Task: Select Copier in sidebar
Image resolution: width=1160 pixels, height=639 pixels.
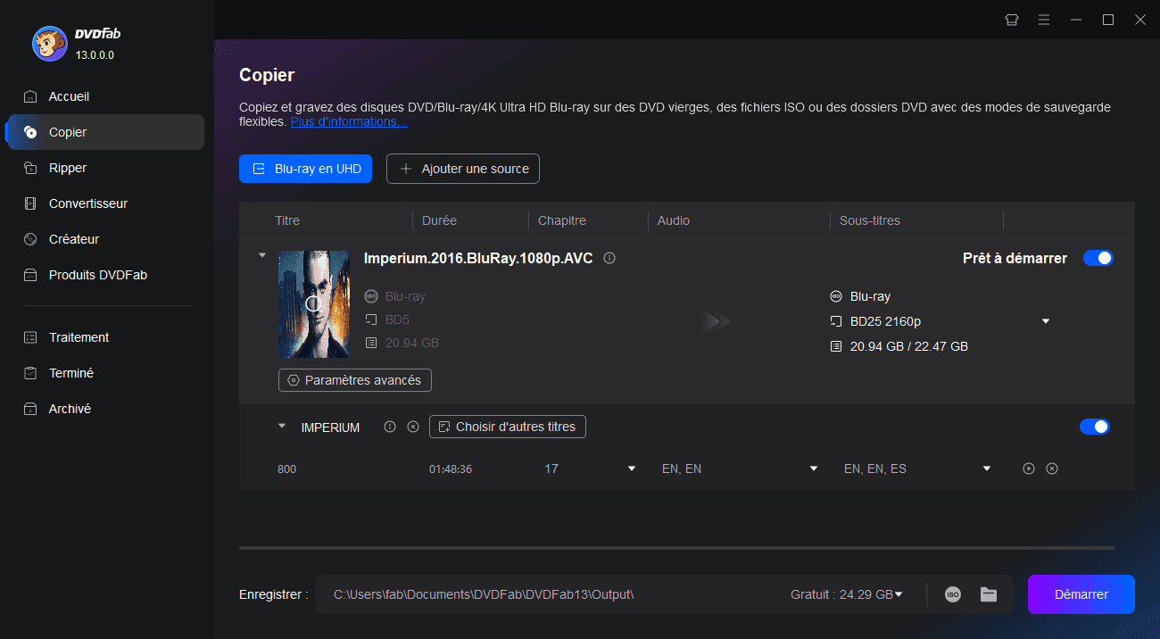Action: click(x=105, y=132)
